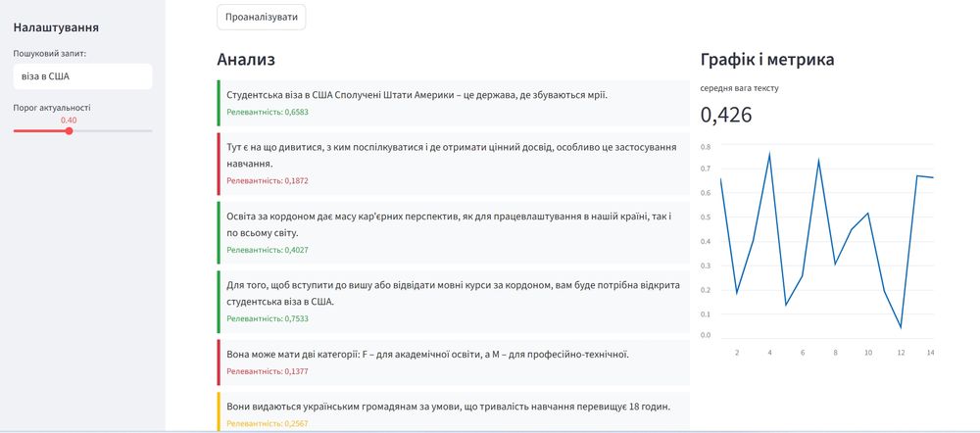Select the result starting with Вона може мати дві категорії

pyautogui.click(x=427, y=354)
